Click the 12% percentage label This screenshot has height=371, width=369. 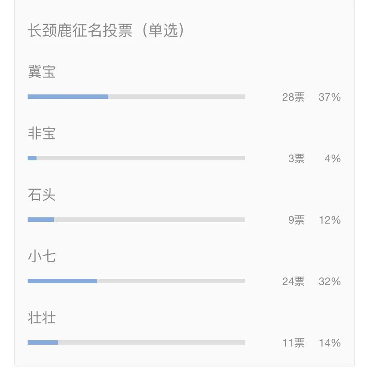click(x=330, y=220)
